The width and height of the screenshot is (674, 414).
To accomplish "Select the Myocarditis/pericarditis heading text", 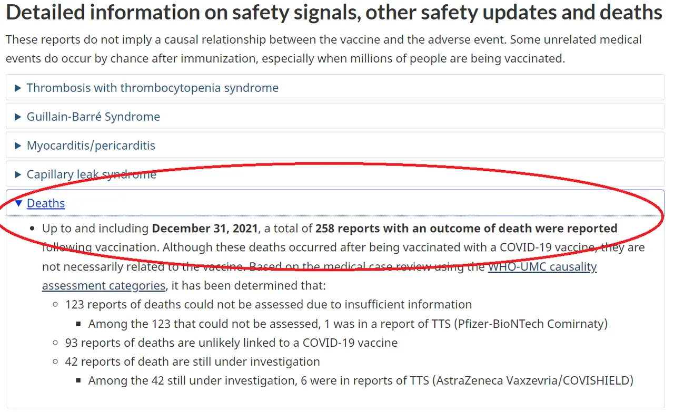I will tap(91, 146).
